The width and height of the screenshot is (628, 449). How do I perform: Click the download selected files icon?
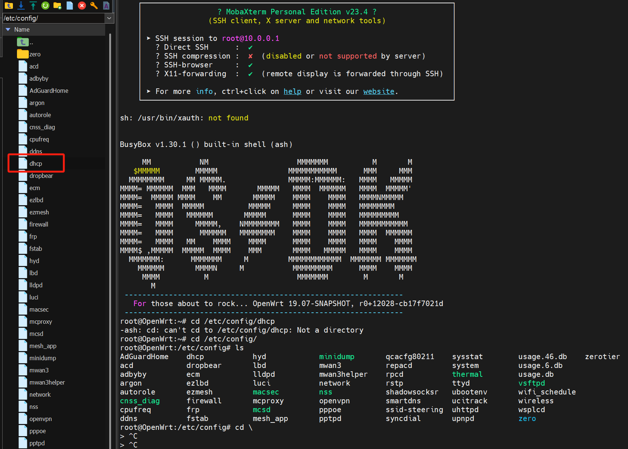click(x=21, y=6)
